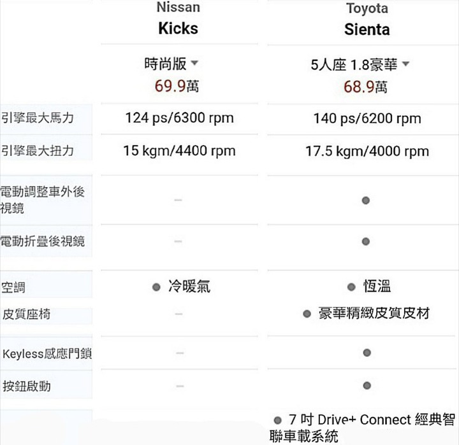Click the Kicks 皮質座椅 dash mark
Image resolution: width=459 pixels, height=445 pixels.
[x=178, y=314]
